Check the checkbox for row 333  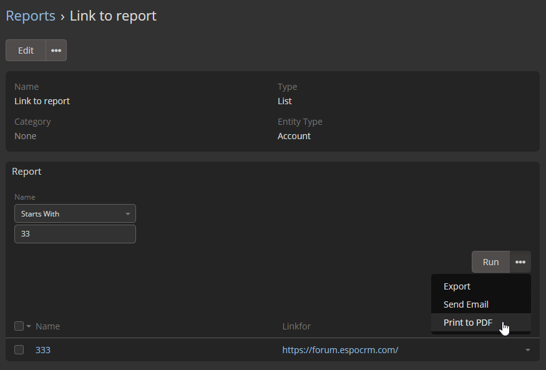tap(19, 350)
